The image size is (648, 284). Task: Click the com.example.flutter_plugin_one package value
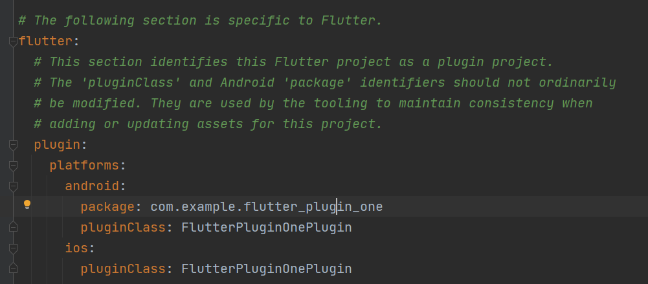(267, 206)
